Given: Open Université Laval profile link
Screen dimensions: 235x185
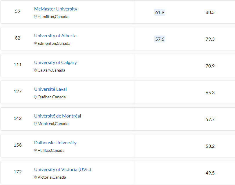Looking at the screenshot, I should (50, 89).
